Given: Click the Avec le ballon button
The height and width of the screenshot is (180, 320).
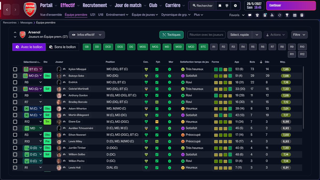Looking at the screenshot, I should click(29, 47).
